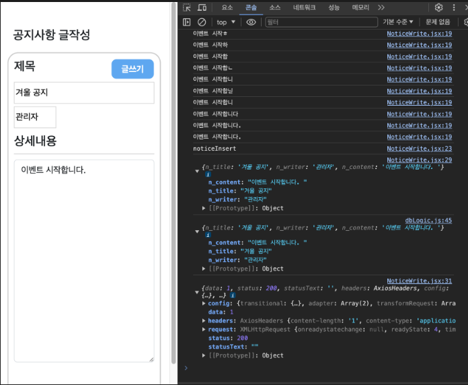Open the 기본 수준 log level dropdown

pyautogui.click(x=398, y=22)
